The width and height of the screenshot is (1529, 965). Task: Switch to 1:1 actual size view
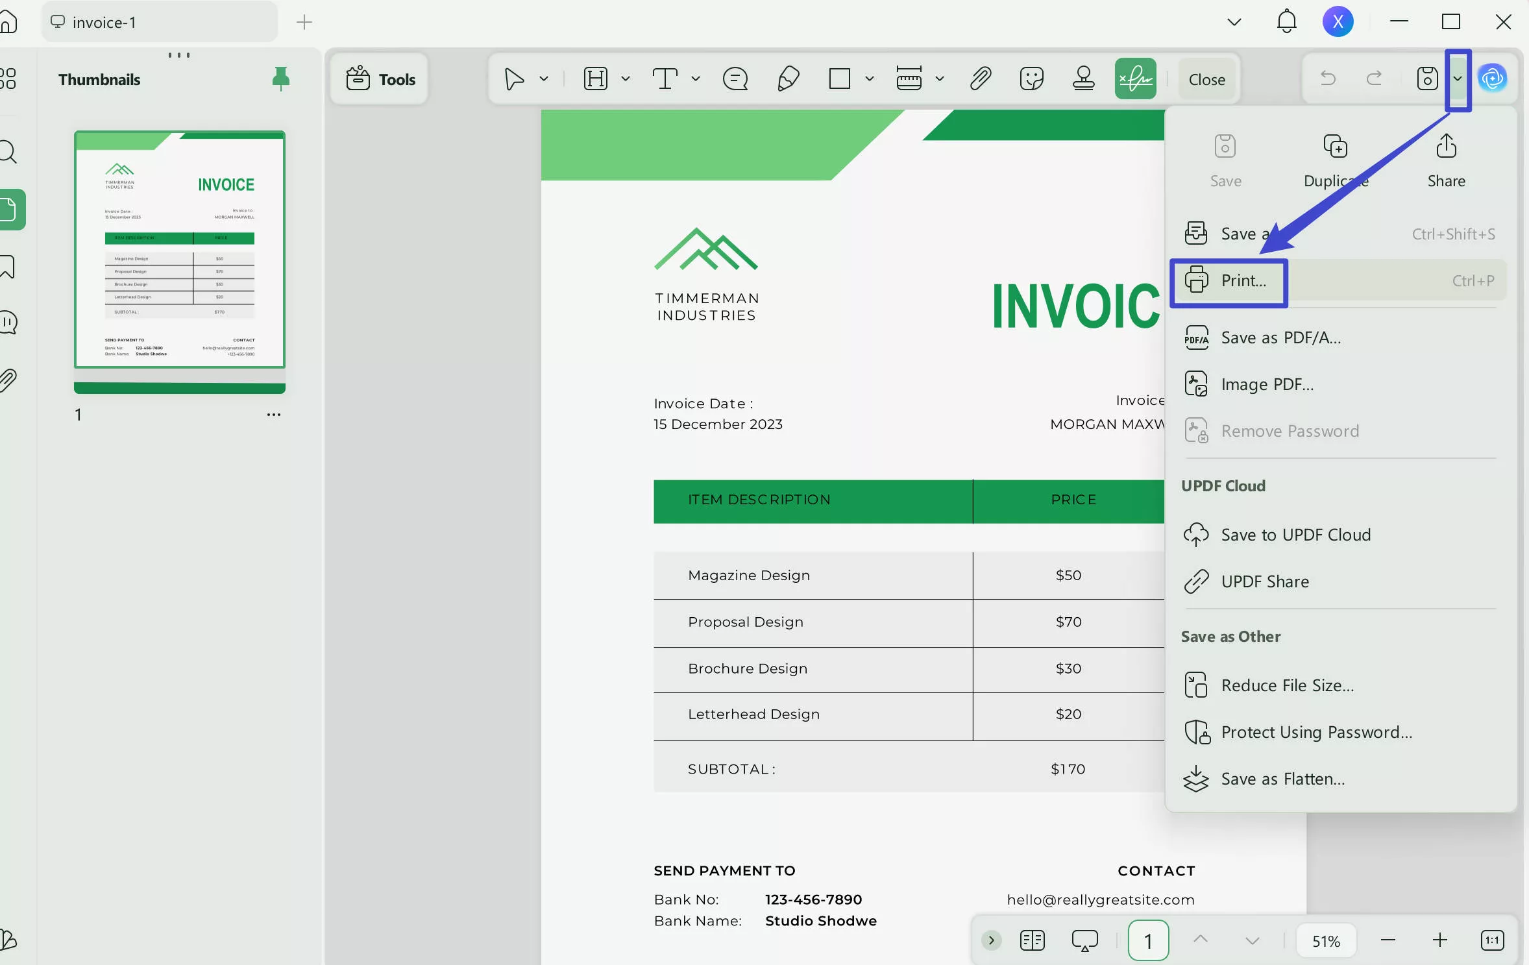coord(1491,940)
